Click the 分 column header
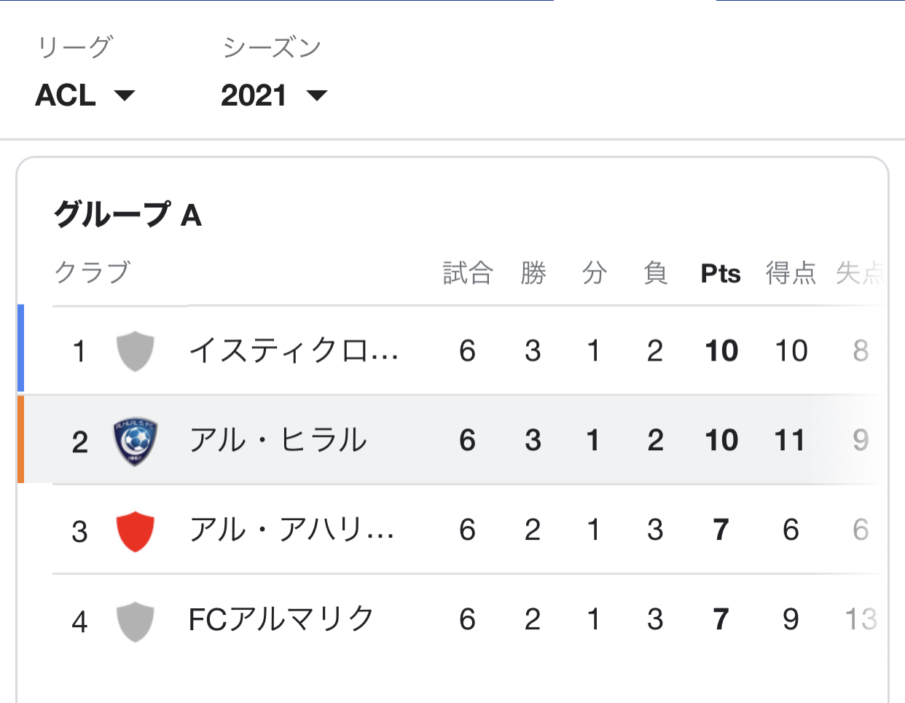 (594, 274)
